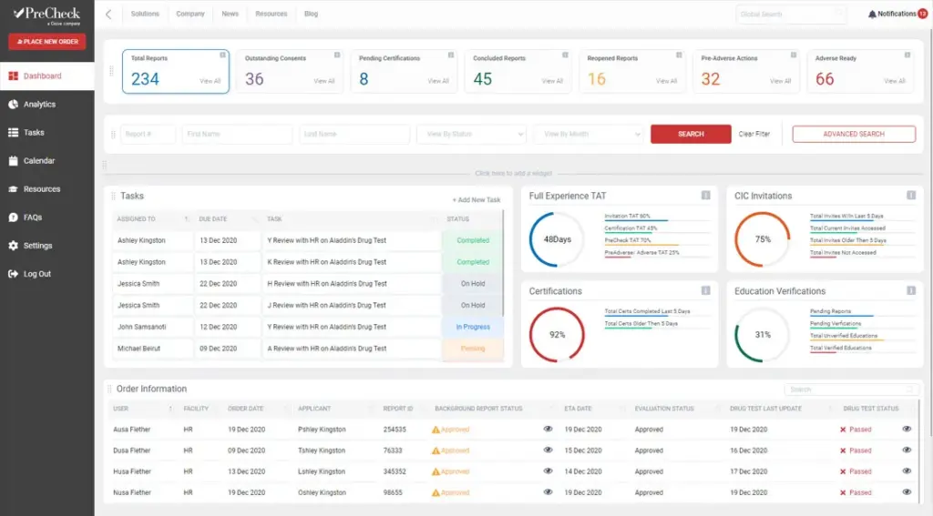The width and height of the screenshot is (933, 516).
Task: Click the collapse sidebar arrow icon
Action: pos(109,15)
